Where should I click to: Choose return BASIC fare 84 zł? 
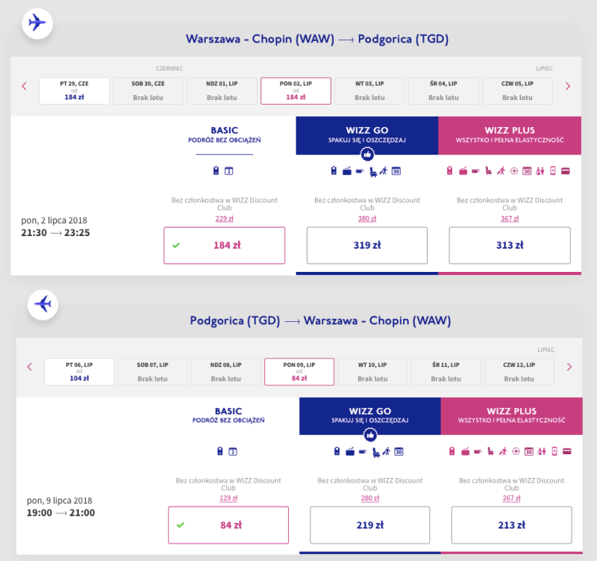coord(228,525)
